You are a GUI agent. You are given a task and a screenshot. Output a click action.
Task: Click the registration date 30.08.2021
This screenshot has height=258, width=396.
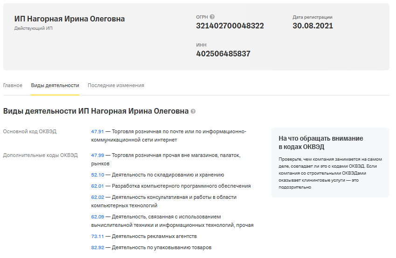click(x=313, y=26)
